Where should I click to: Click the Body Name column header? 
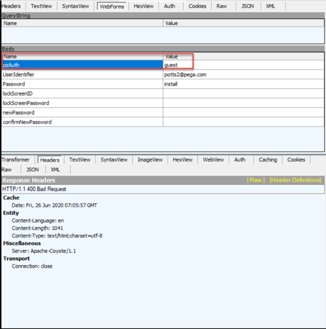[82, 57]
